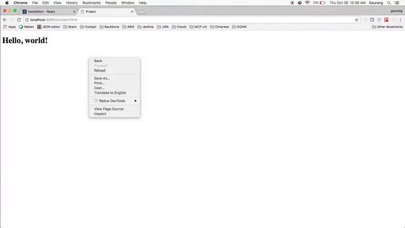
Task: Choose Inspect in the context menu
Action: [115, 114]
